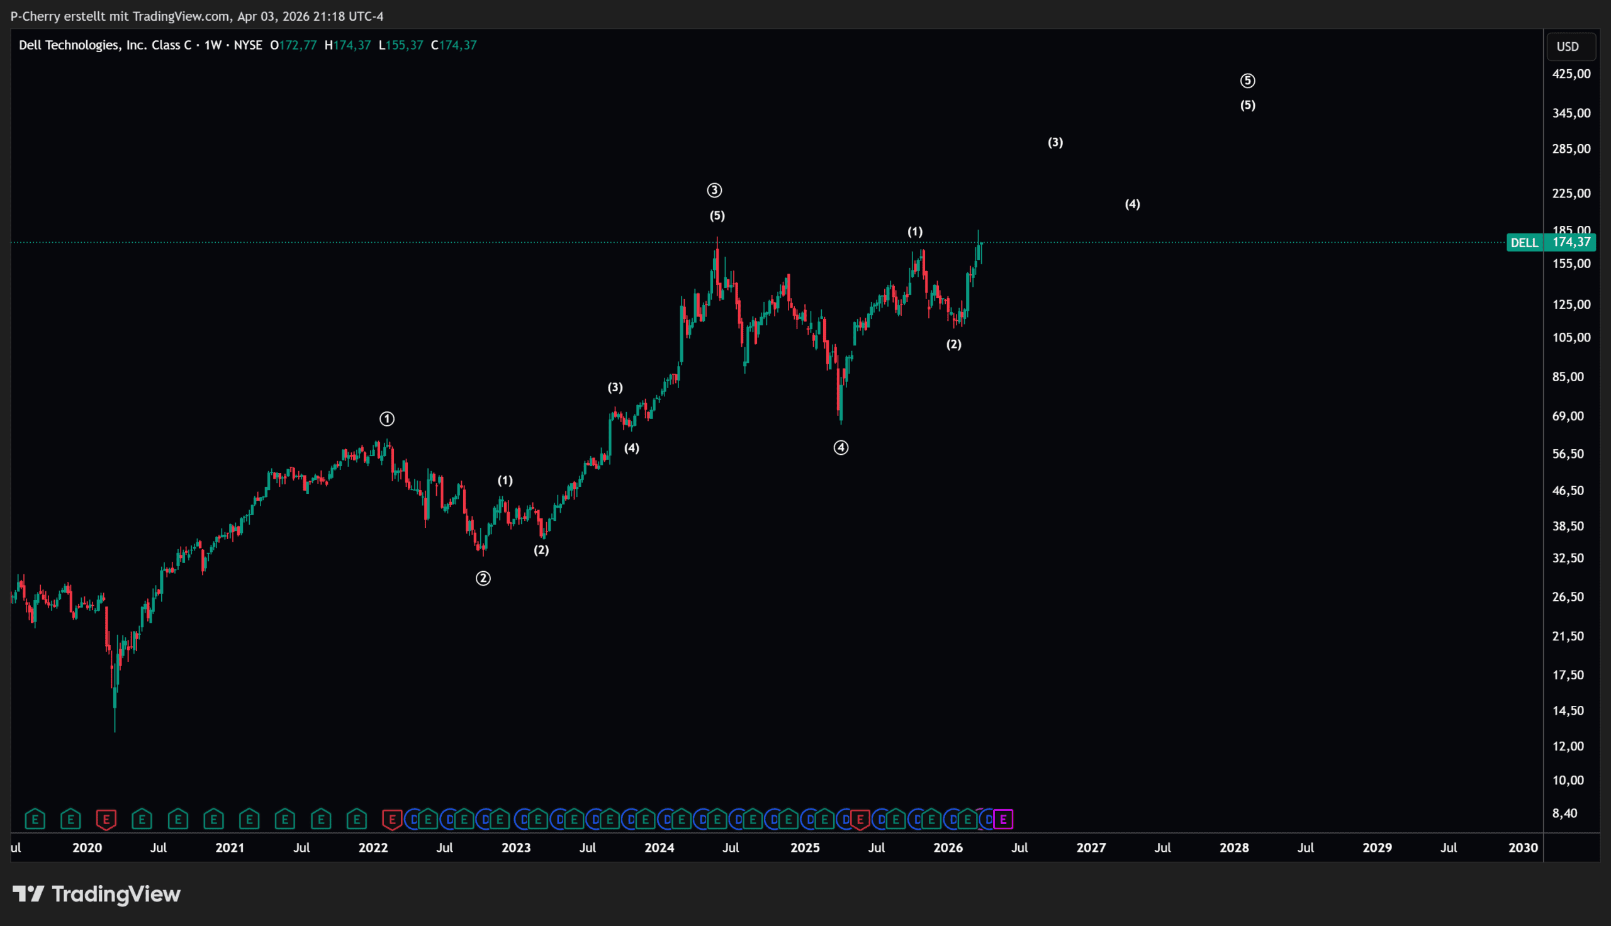Screen dimensions: 1611x926
Task: Click the TradingView logo
Action: coord(97,894)
